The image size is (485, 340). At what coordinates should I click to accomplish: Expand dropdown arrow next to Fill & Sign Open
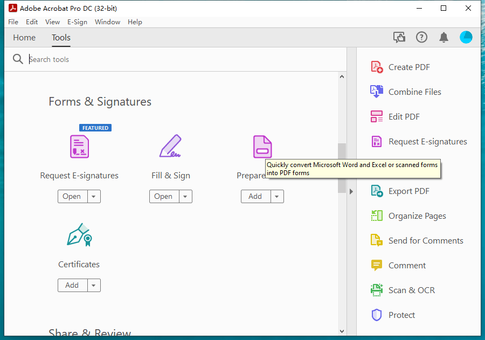(x=185, y=197)
